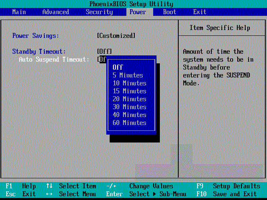
Task: Select the Standby Timeout Off value
Action: (x=104, y=52)
